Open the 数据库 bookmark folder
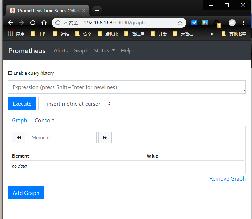 [134, 34]
